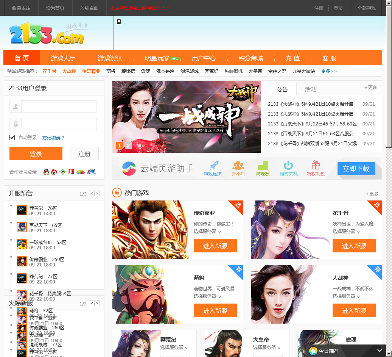Viewport: 392px width, 357px height.
Task: Open 莽荒纪 76区 game icon
Action: (22, 210)
